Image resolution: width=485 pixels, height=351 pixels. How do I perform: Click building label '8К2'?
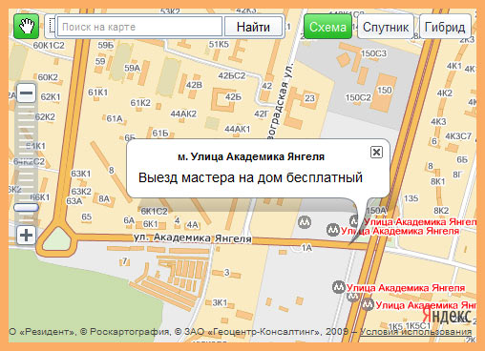click(441, 210)
